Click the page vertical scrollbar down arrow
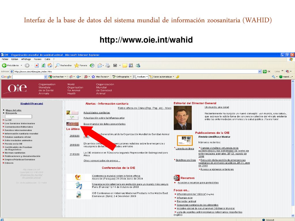 click(293, 216)
